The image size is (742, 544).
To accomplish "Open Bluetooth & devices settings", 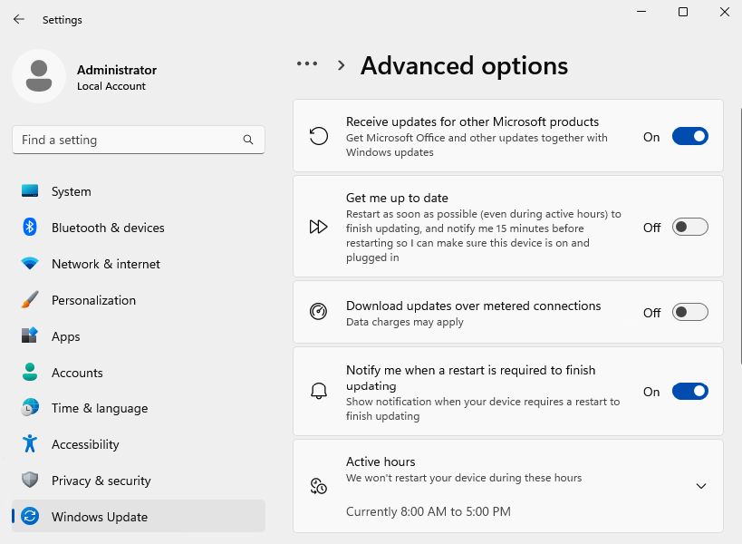I will 29,228.
